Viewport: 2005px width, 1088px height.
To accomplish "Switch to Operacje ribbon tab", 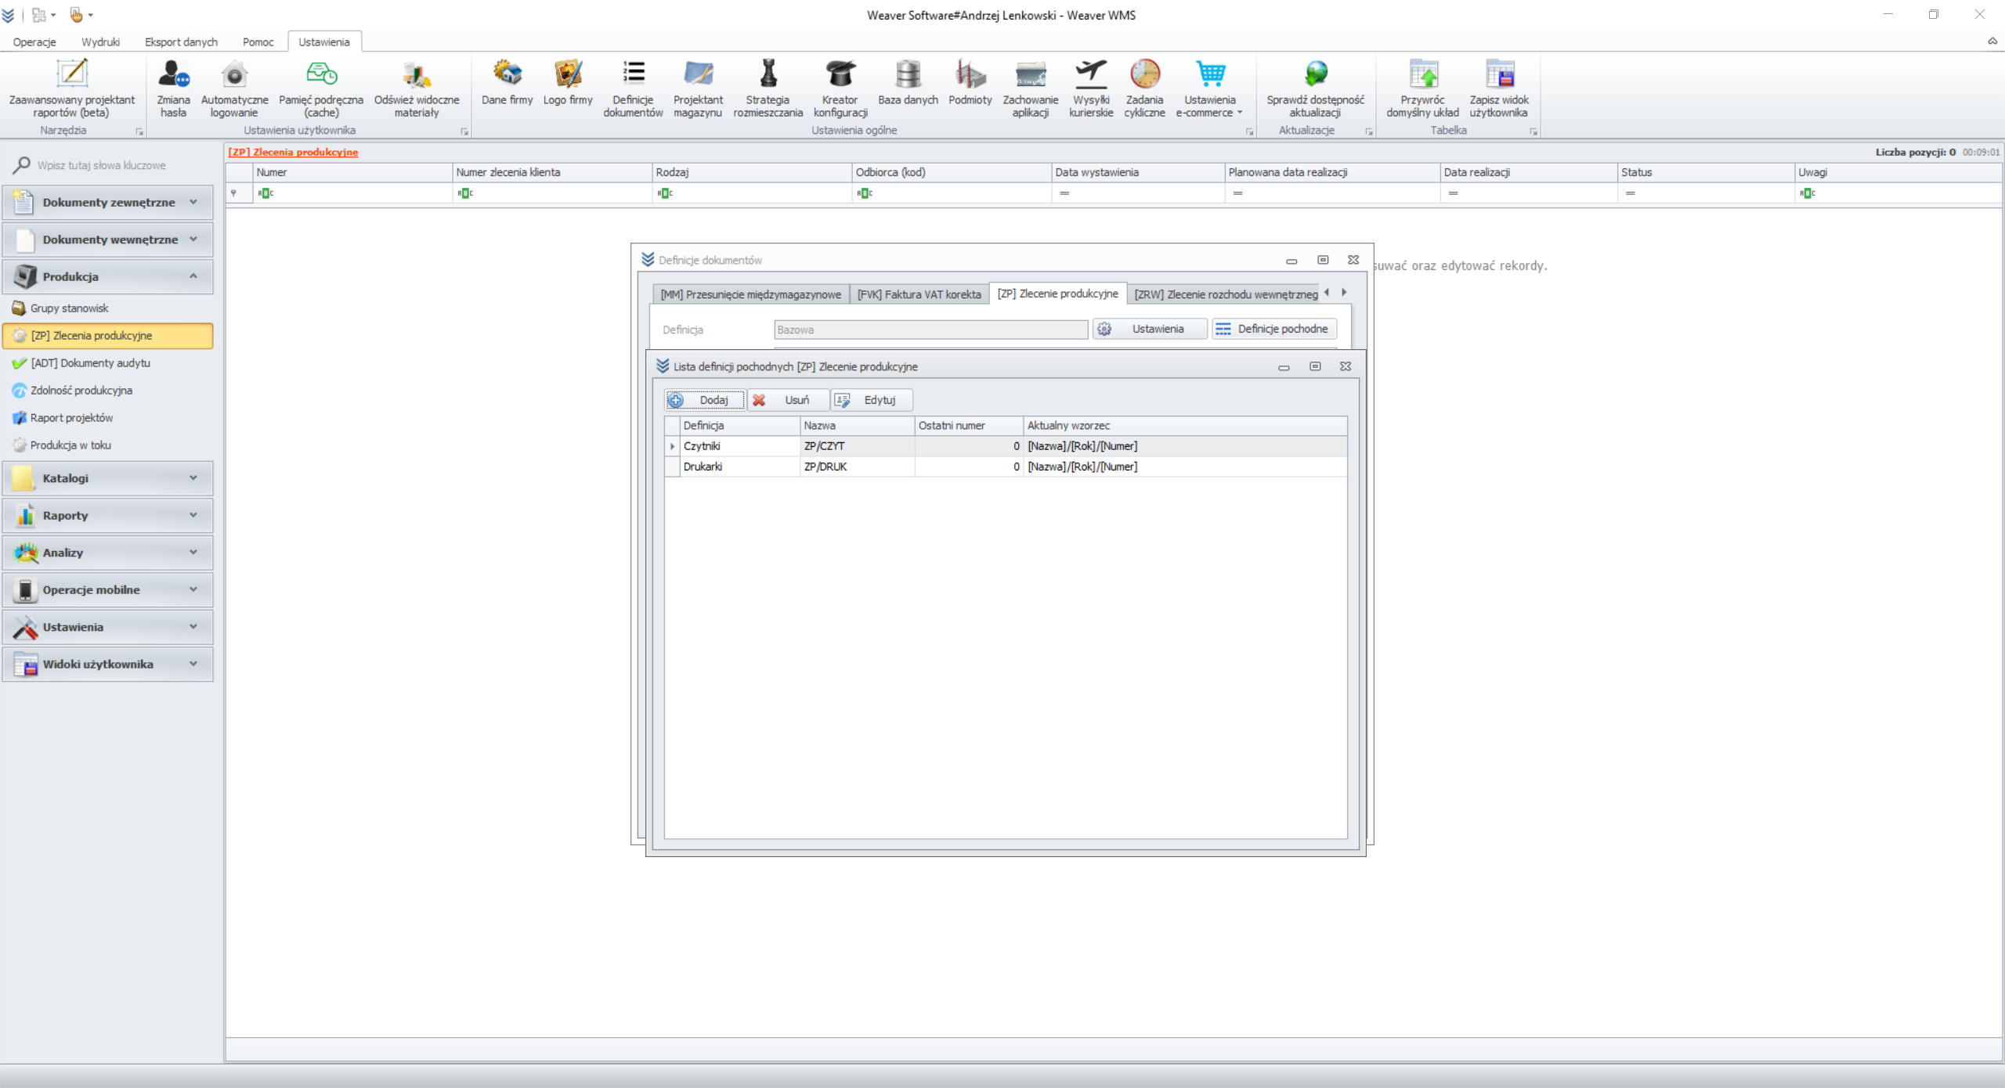I will 34,42.
